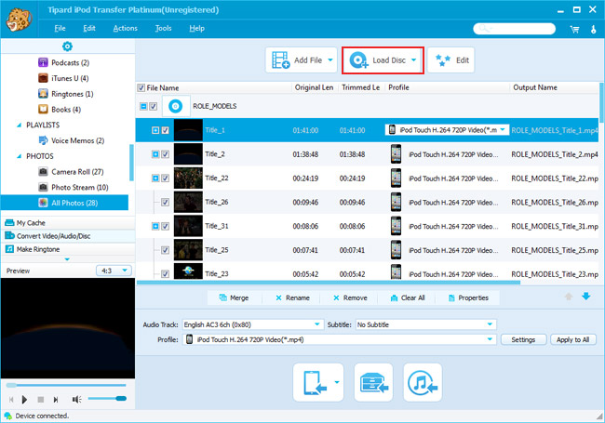Open the Add File dropdown arrow
Viewport: 605px width, 423px height.
[330, 60]
